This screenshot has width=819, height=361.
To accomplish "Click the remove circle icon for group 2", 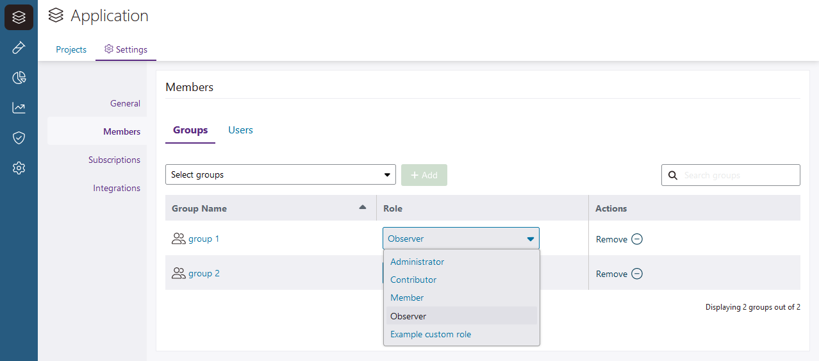I will click(x=637, y=274).
